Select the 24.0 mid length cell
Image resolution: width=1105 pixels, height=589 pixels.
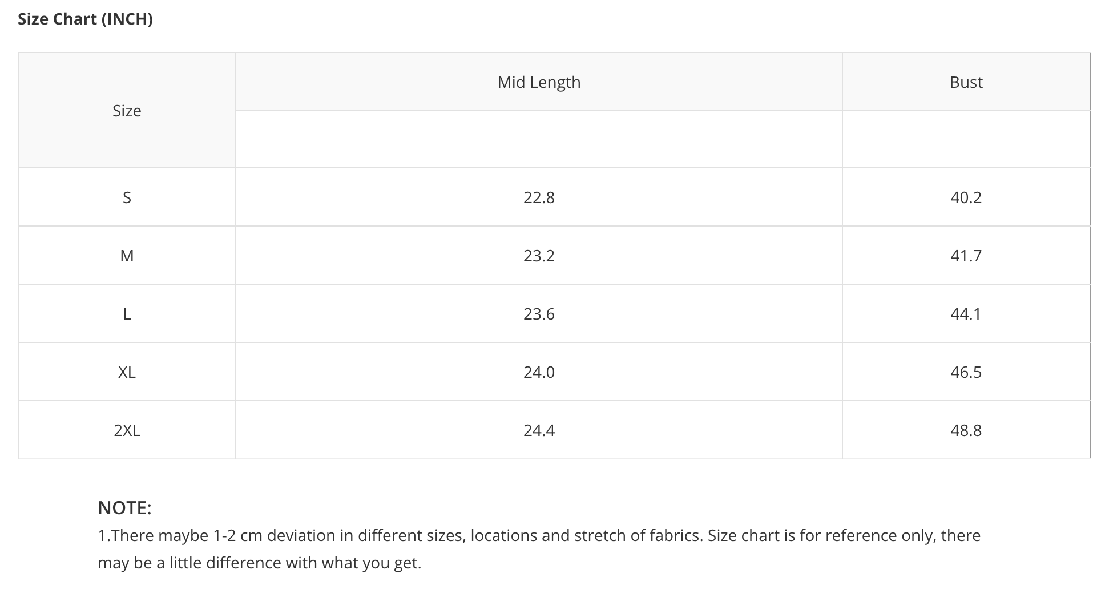click(539, 372)
